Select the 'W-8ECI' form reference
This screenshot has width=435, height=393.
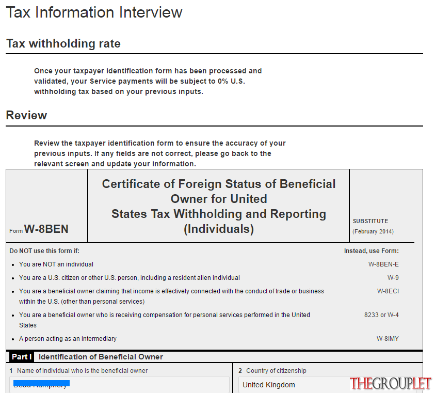388,291
